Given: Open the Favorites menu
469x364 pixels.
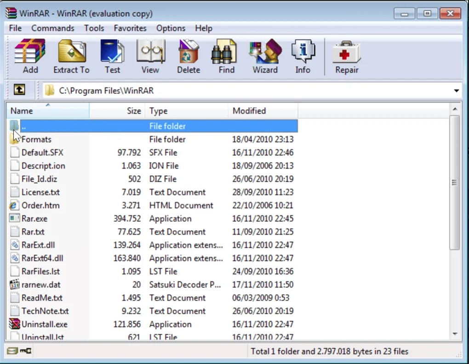Looking at the screenshot, I should click(x=130, y=28).
